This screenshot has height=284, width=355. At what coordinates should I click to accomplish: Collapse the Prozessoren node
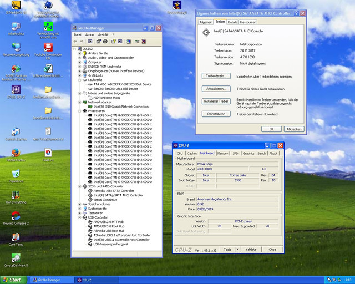click(x=79, y=111)
